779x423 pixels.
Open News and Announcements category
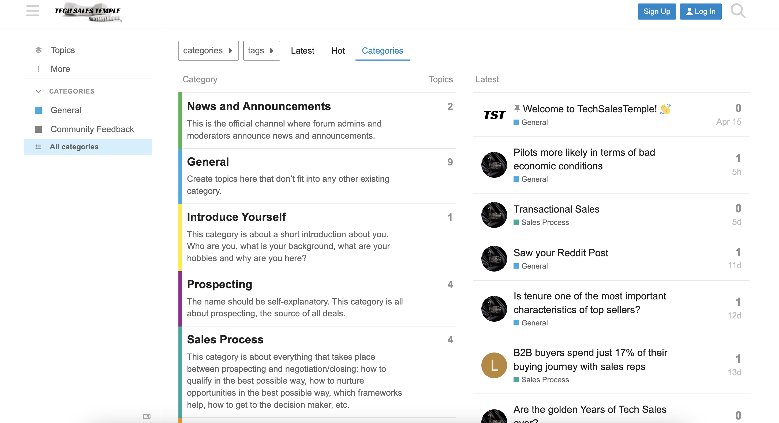click(x=259, y=106)
